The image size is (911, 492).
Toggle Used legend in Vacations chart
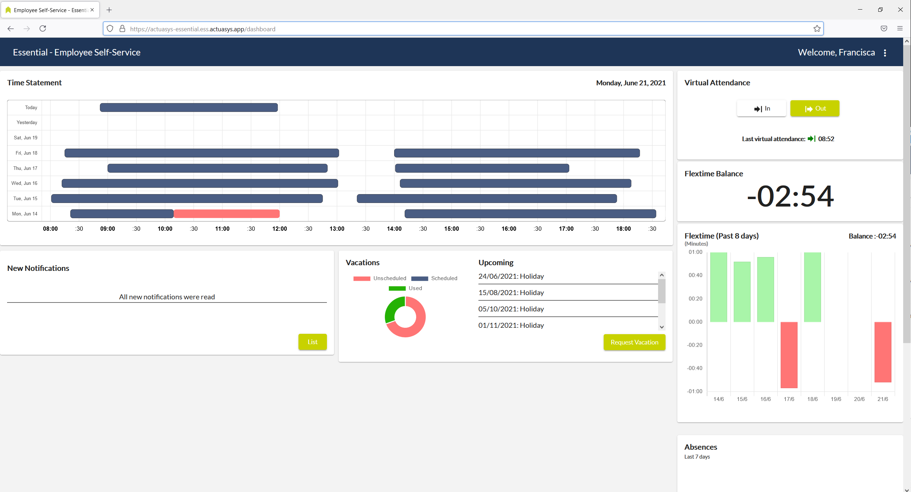406,288
